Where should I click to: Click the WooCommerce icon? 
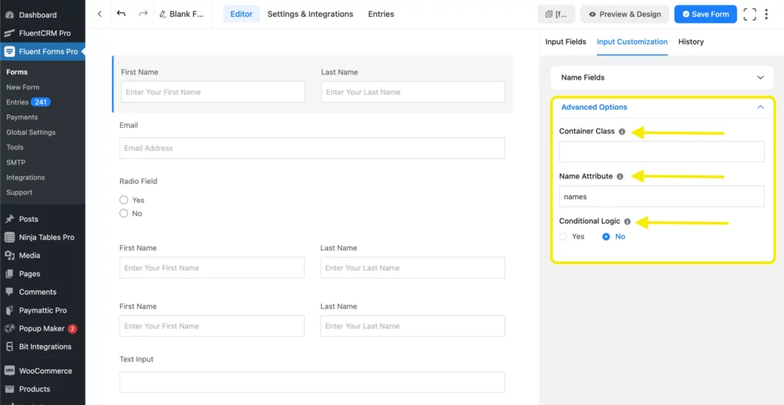(9, 371)
